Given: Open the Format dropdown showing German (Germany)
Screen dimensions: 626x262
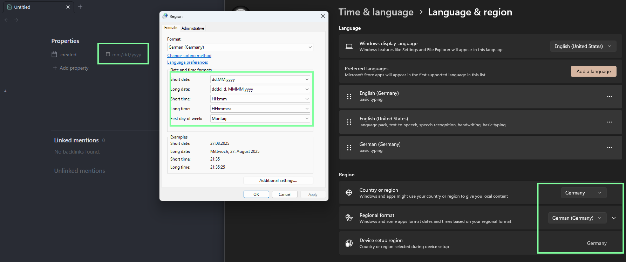Looking at the screenshot, I should pyautogui.click(x=240, y=47).
